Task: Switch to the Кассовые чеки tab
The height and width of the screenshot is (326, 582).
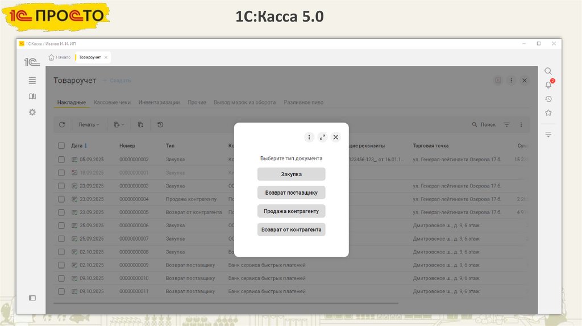Action: click(112, 102)
